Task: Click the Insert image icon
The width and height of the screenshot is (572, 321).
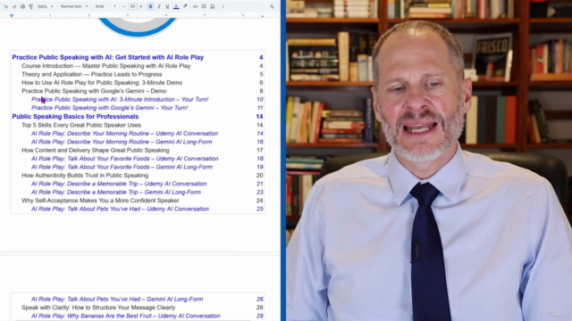Action: point(213,6)
